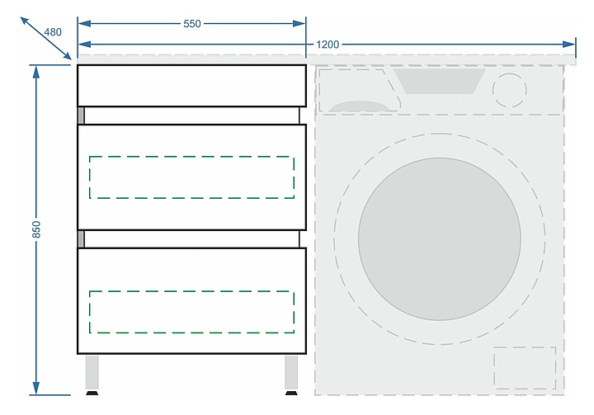The width and height of the screenshot is (594, 415).
Task: Select the 1200 total width dimension label
Action: [328, 44]
